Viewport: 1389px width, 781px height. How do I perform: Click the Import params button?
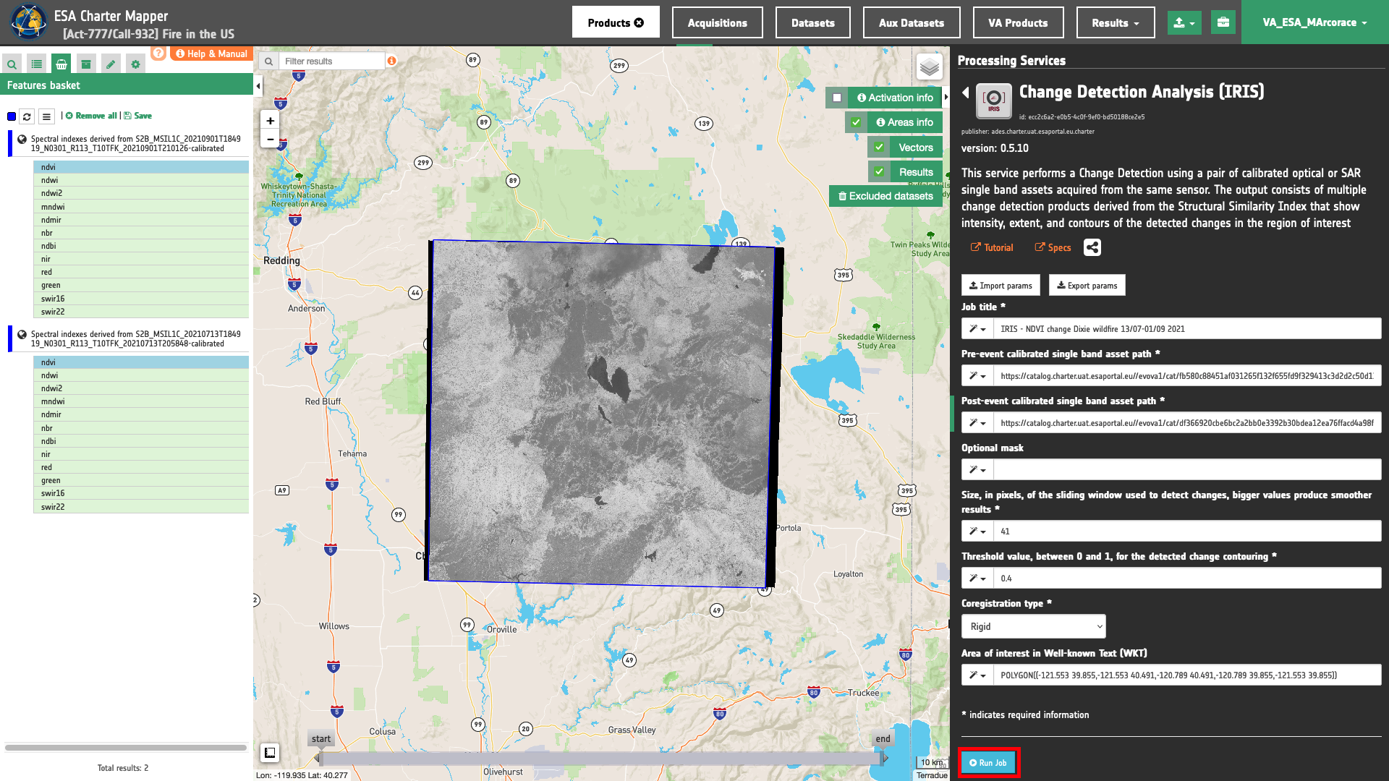1001,285
